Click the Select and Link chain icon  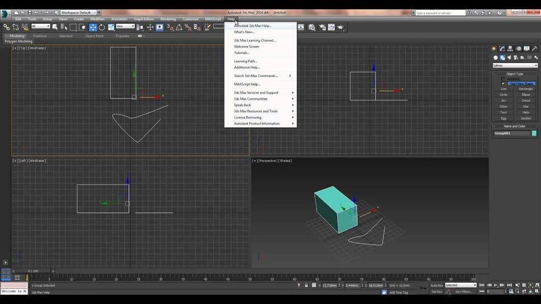point(7,27)
